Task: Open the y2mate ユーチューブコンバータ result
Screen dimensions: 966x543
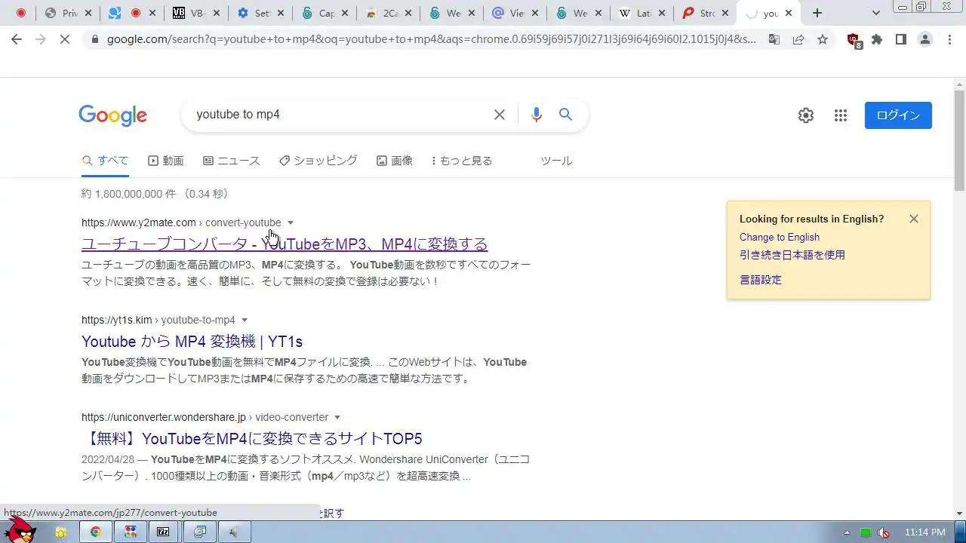Action: (285, 244)
